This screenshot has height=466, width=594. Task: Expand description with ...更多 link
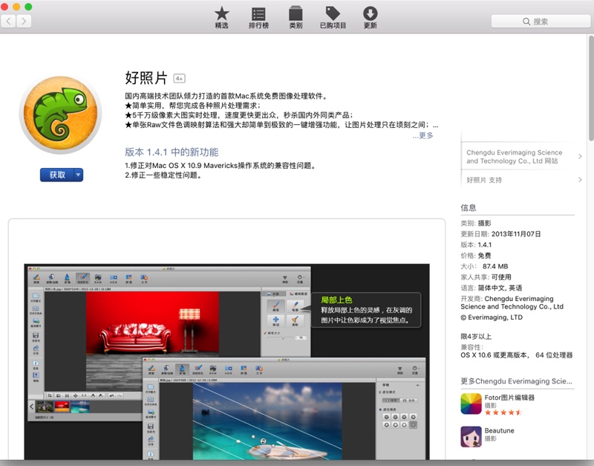(422, 135)
